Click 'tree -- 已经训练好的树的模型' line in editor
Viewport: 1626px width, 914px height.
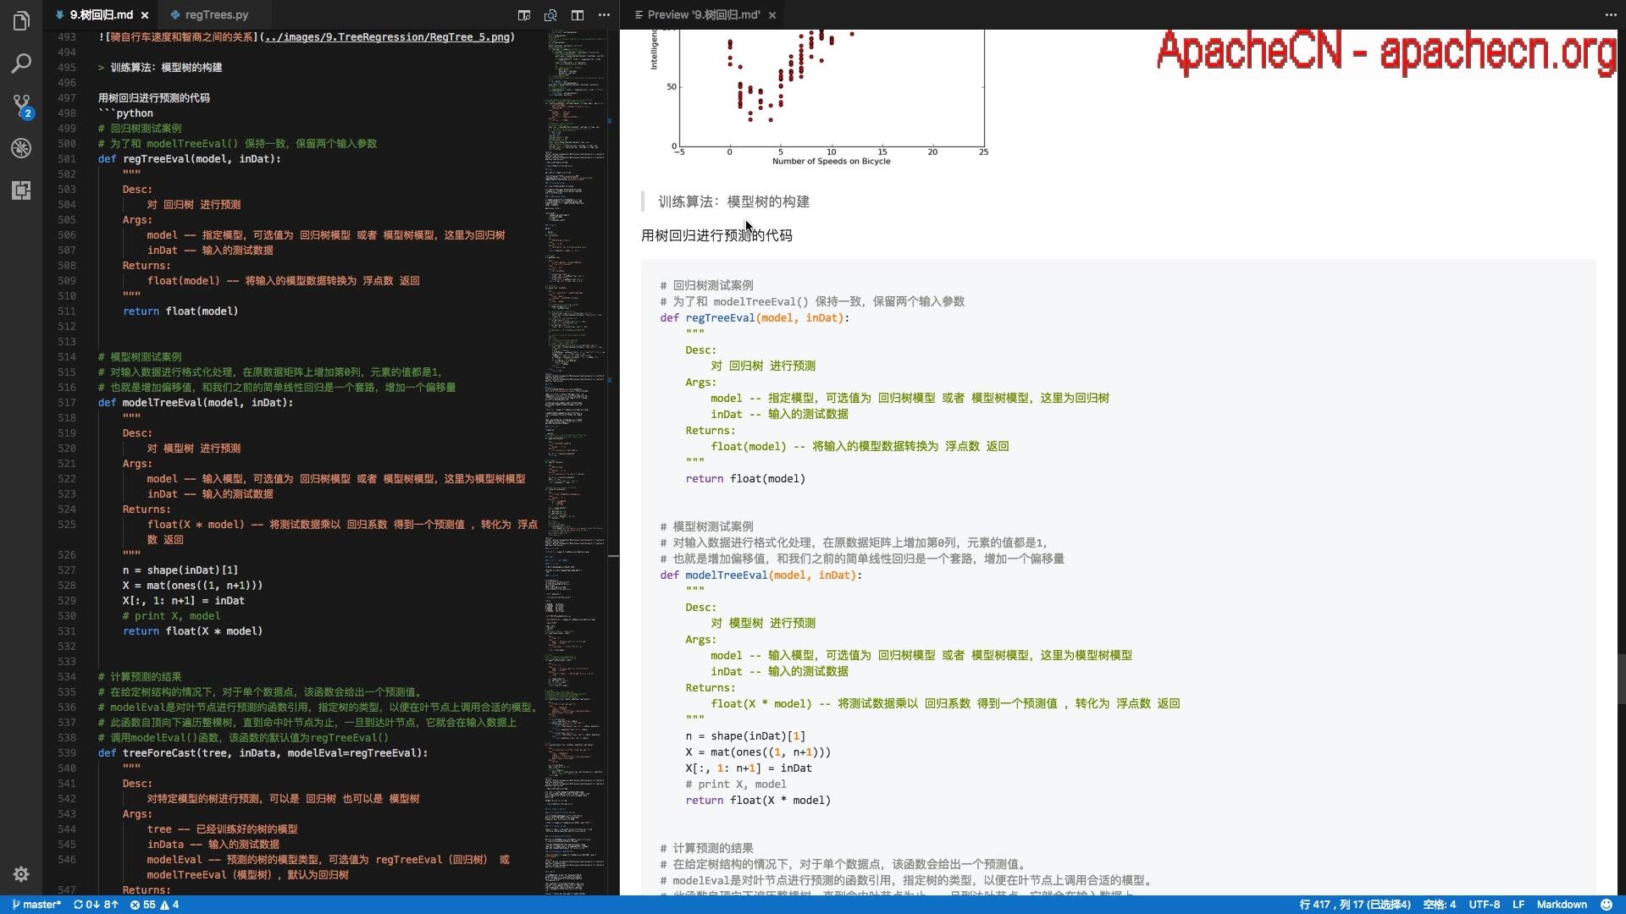point(222,829)
